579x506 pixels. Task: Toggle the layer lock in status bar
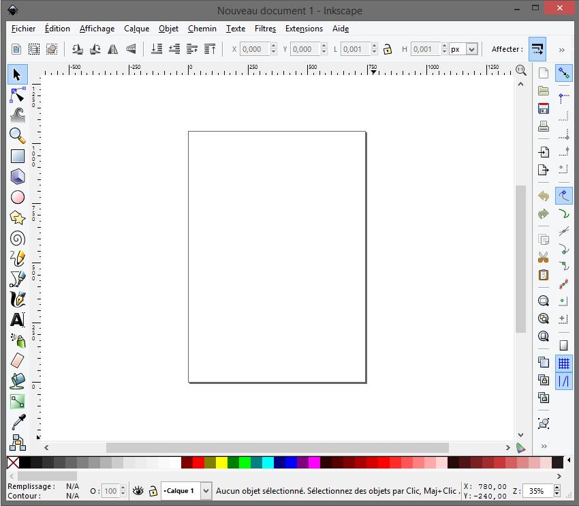click(153, 490)
